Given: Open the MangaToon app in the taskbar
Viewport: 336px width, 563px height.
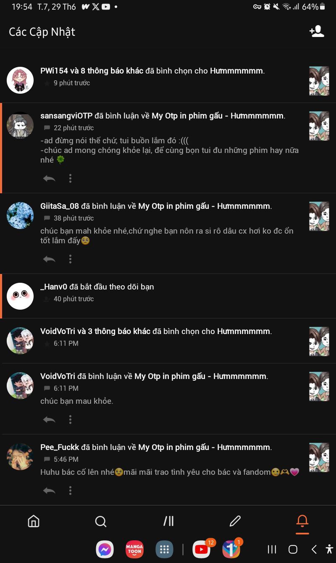Looking at the screenshot, I should [x=134, y=549].
